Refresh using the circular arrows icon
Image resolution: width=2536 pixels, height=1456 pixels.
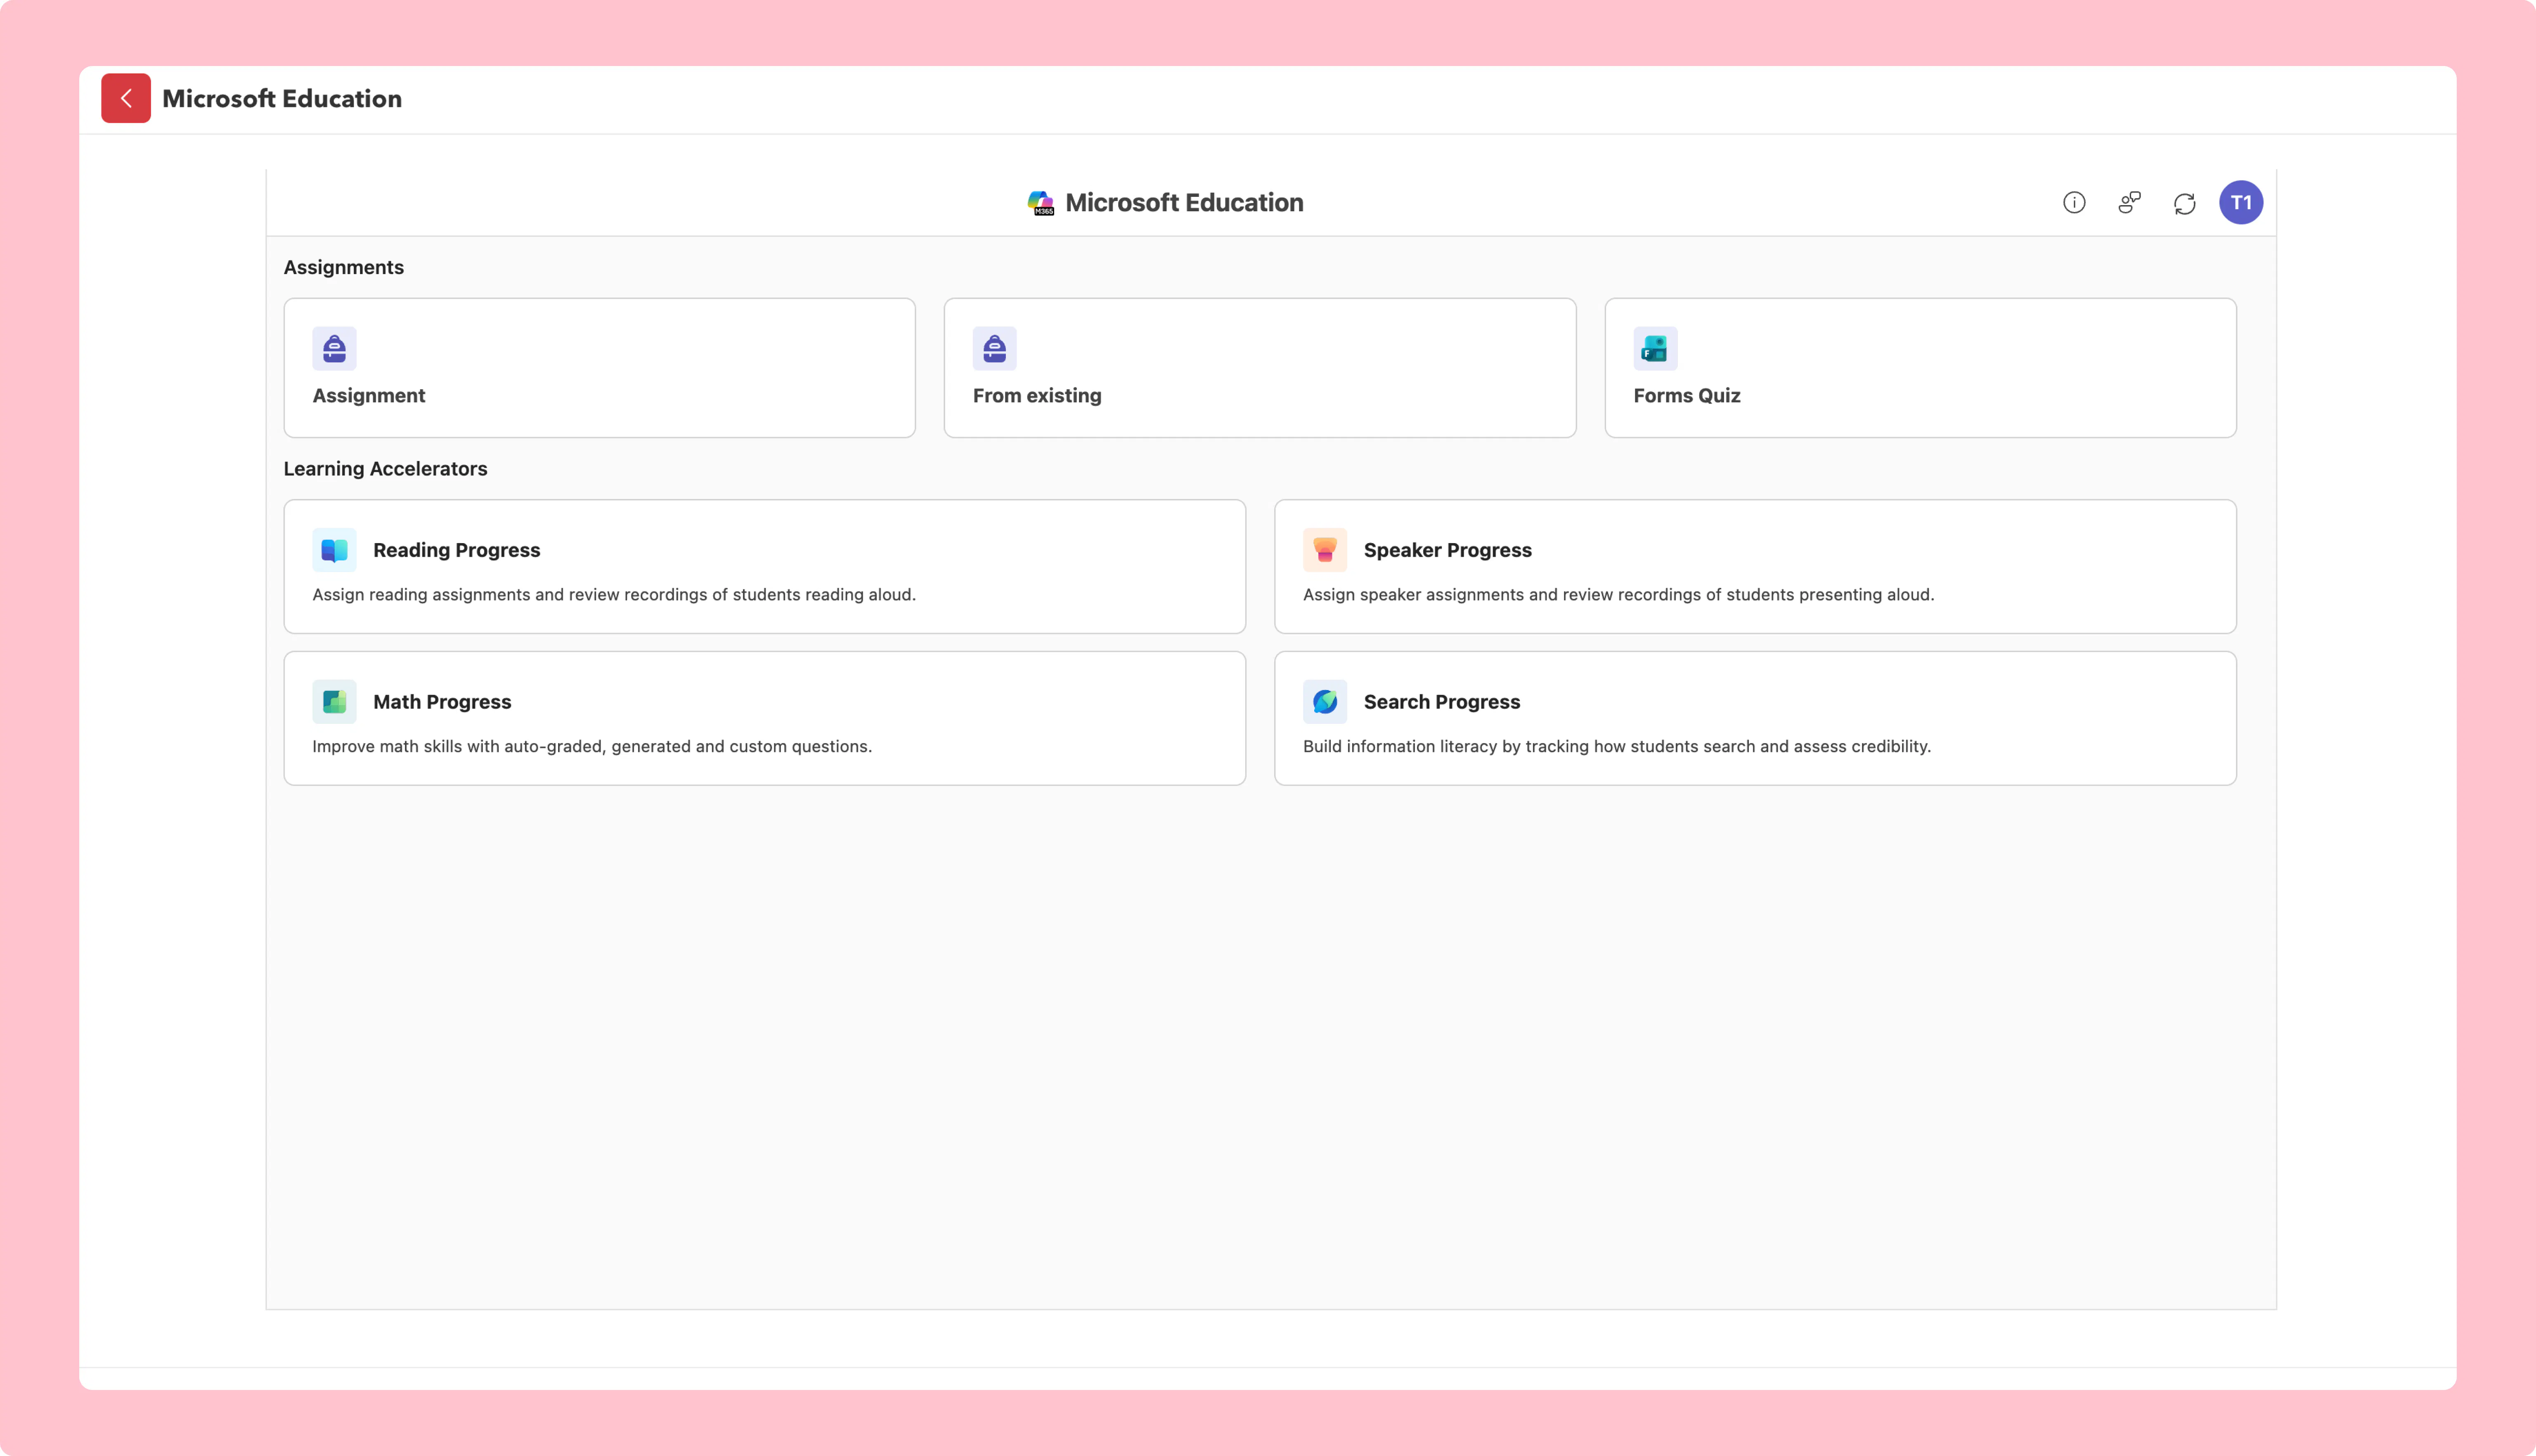pyautogui.click(x=2184, y=203)
